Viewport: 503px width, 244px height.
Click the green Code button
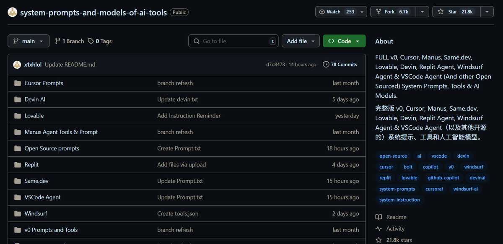click(x=344, y=41)
